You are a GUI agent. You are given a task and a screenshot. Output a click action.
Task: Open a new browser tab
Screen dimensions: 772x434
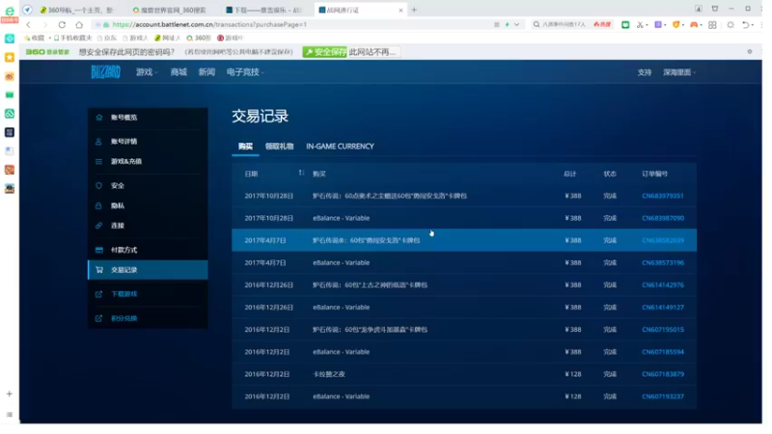414,10
